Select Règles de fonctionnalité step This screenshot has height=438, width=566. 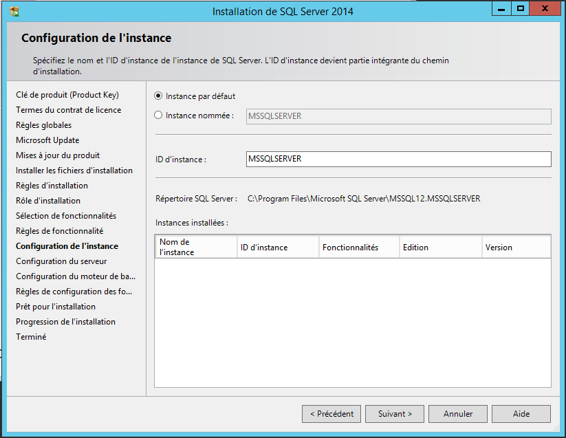coord(60,231)
